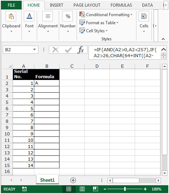Click horizontal scrollbar right arrow
This screenshot has height=194, width=169.
pyautogui.click(x=159, y=181)
